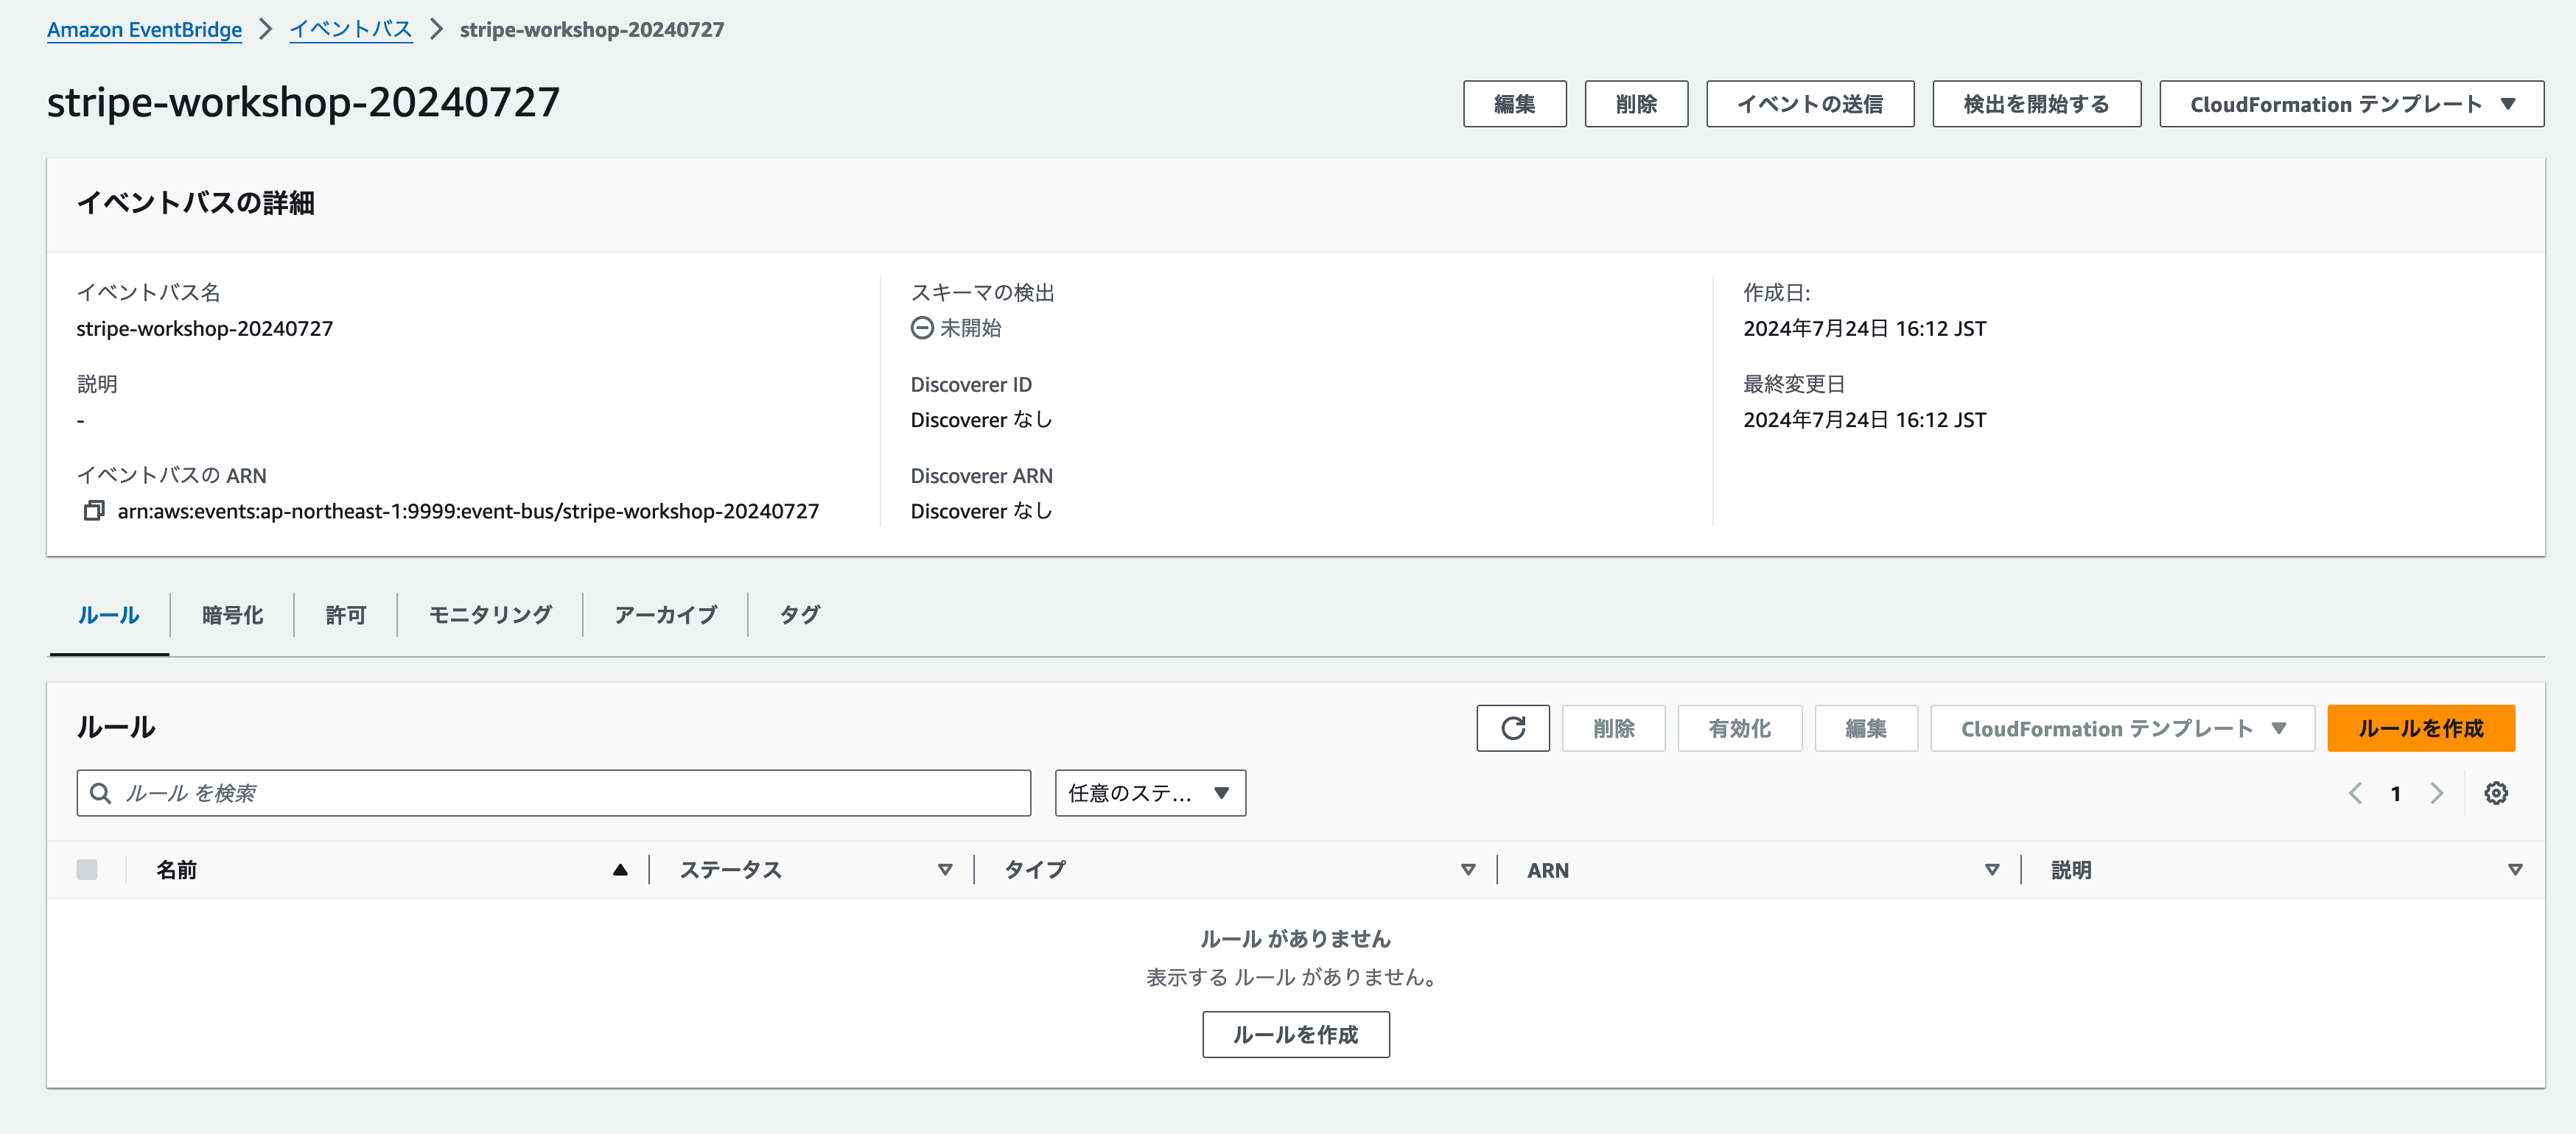2576x1134 pixels.
Task: Expand 任意のステ… status filter dropdown
Action: 1149,793
